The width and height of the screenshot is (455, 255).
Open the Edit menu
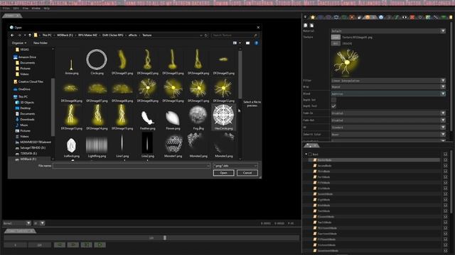click(16, 8)
